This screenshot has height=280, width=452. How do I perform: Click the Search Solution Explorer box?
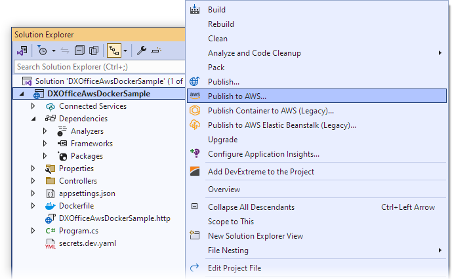[x=98, y=67]
